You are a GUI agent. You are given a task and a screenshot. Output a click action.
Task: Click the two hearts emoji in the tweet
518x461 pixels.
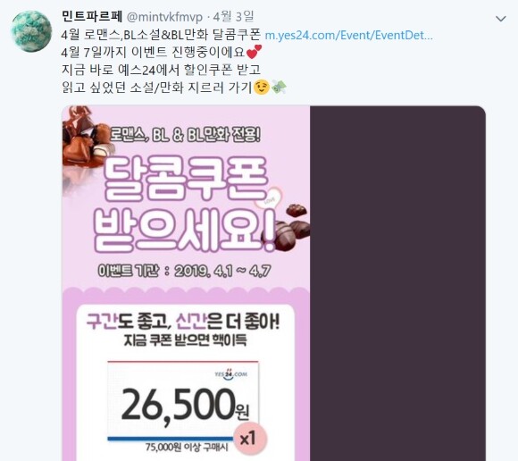click(x=254, y=52)
